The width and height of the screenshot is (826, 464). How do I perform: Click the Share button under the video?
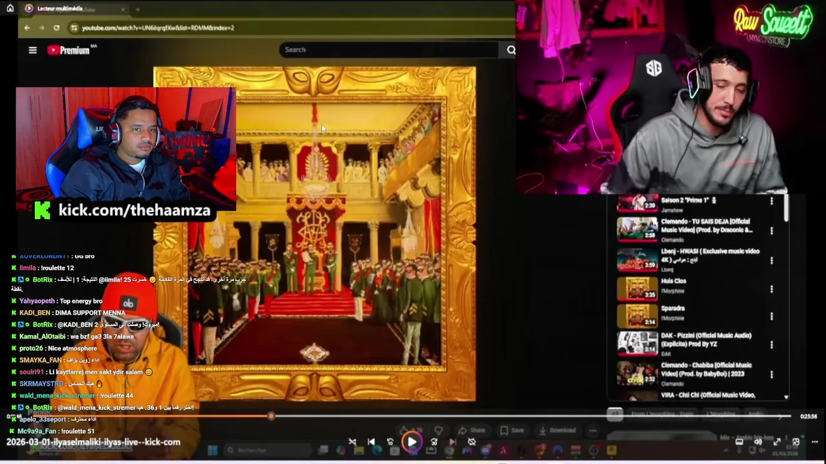click(x=472, y=430)
